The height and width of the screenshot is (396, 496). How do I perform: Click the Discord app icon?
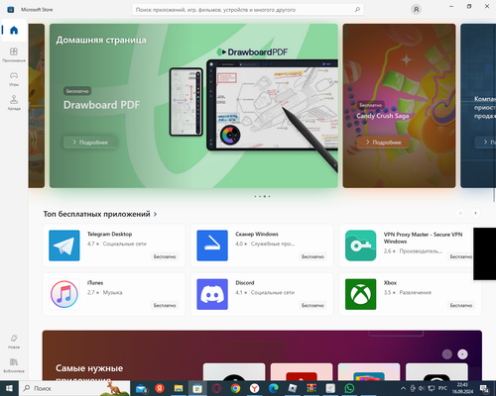(x=212, y=294)
